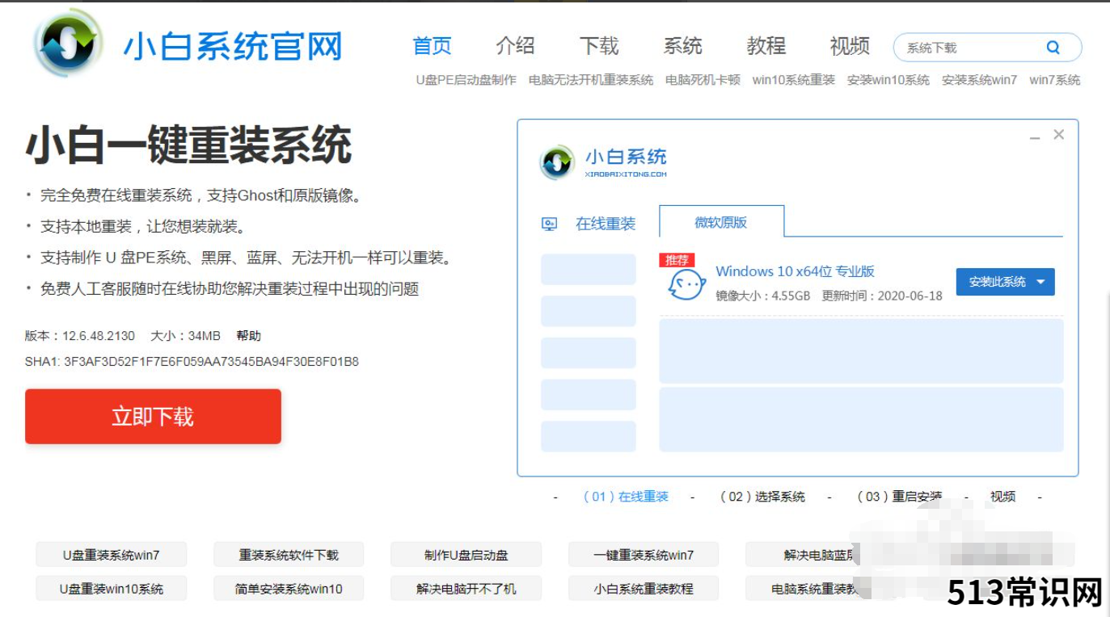Click the SHA1 hash text
Viewport: 1110px width, 617px height.
coord(192,362)
